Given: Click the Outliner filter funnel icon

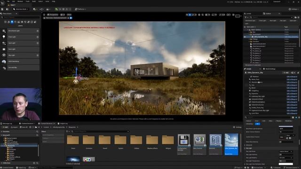Looking at the screenshot, I should point(246,17).
